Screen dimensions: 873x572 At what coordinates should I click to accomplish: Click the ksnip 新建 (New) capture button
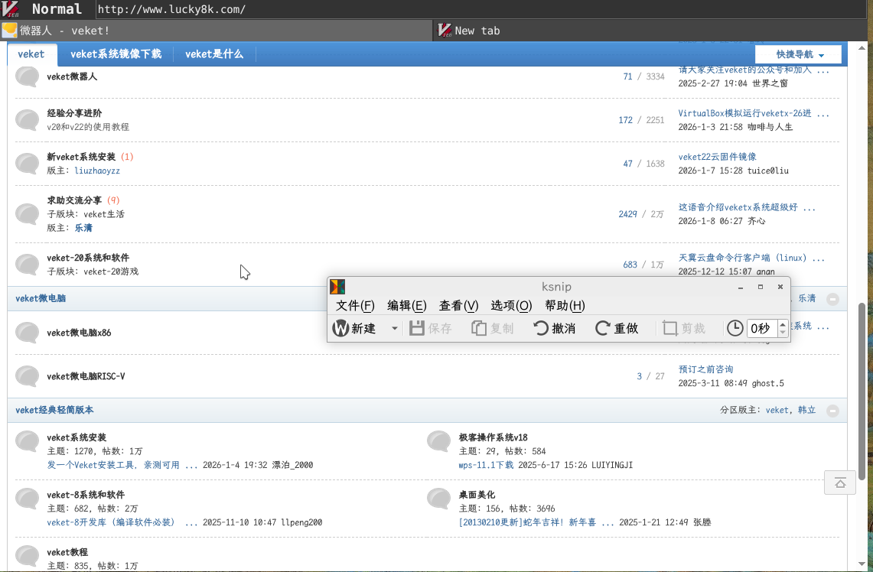(x=355, y=328)
